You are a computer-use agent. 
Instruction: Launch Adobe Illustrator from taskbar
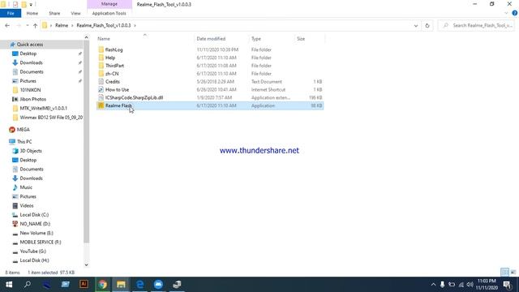point(84,285)
